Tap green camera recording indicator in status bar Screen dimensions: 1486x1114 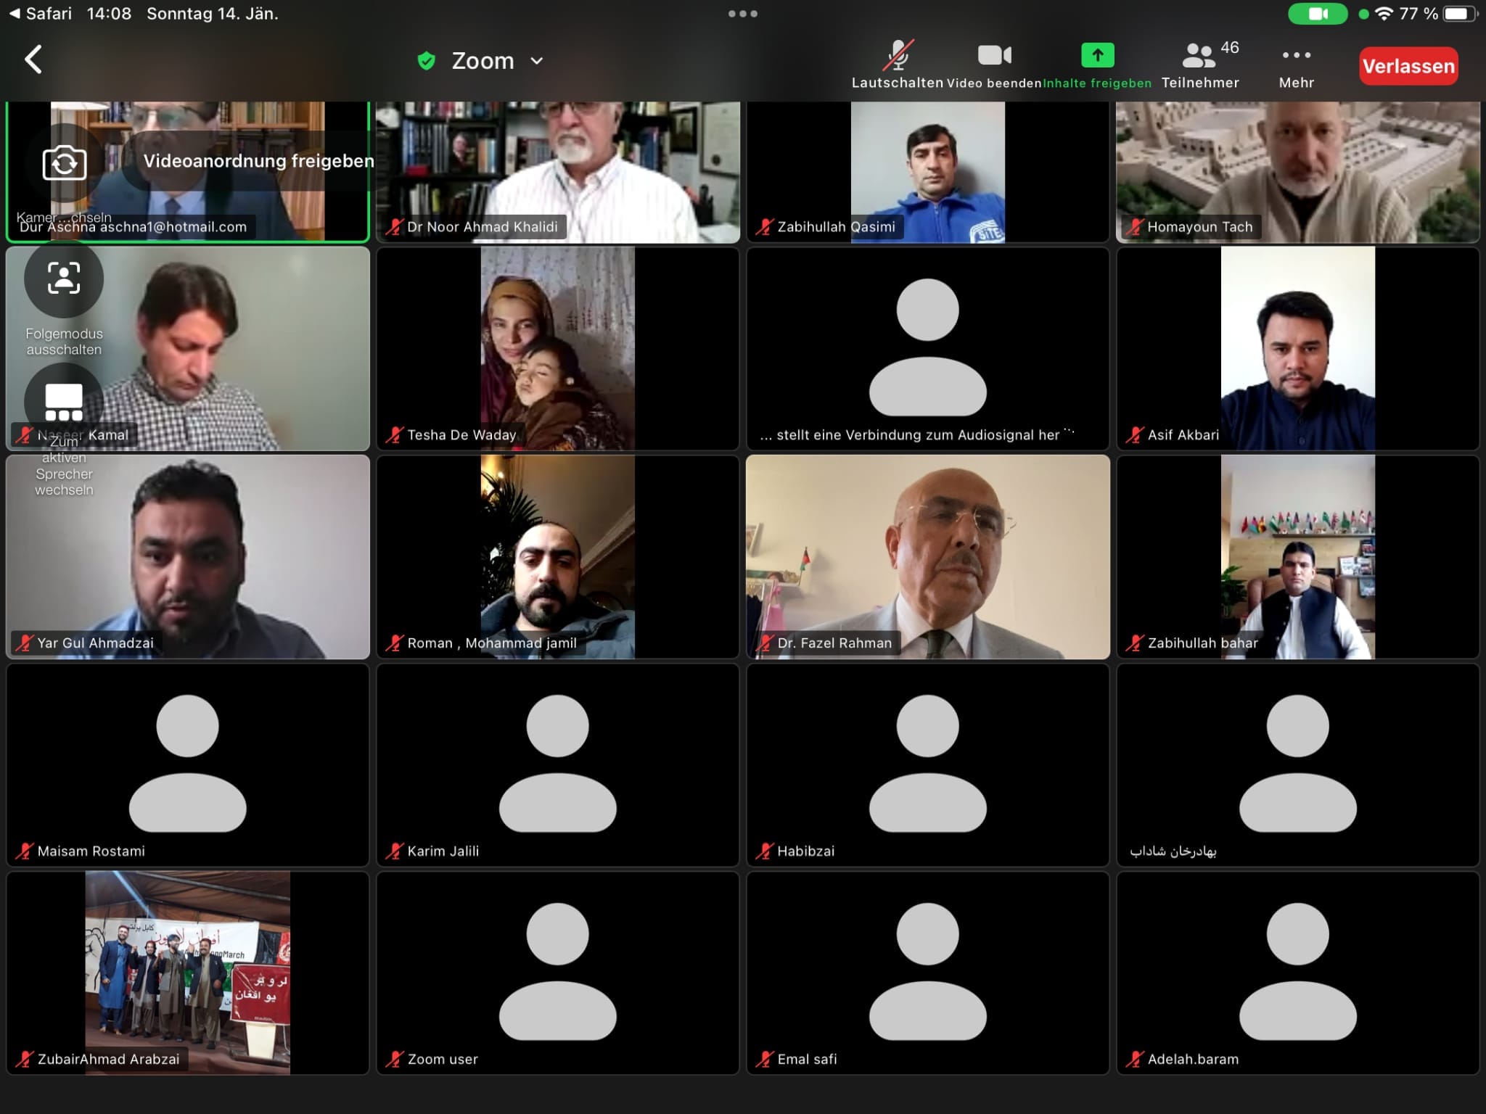pyautogui.click(x=1318, y=14)
